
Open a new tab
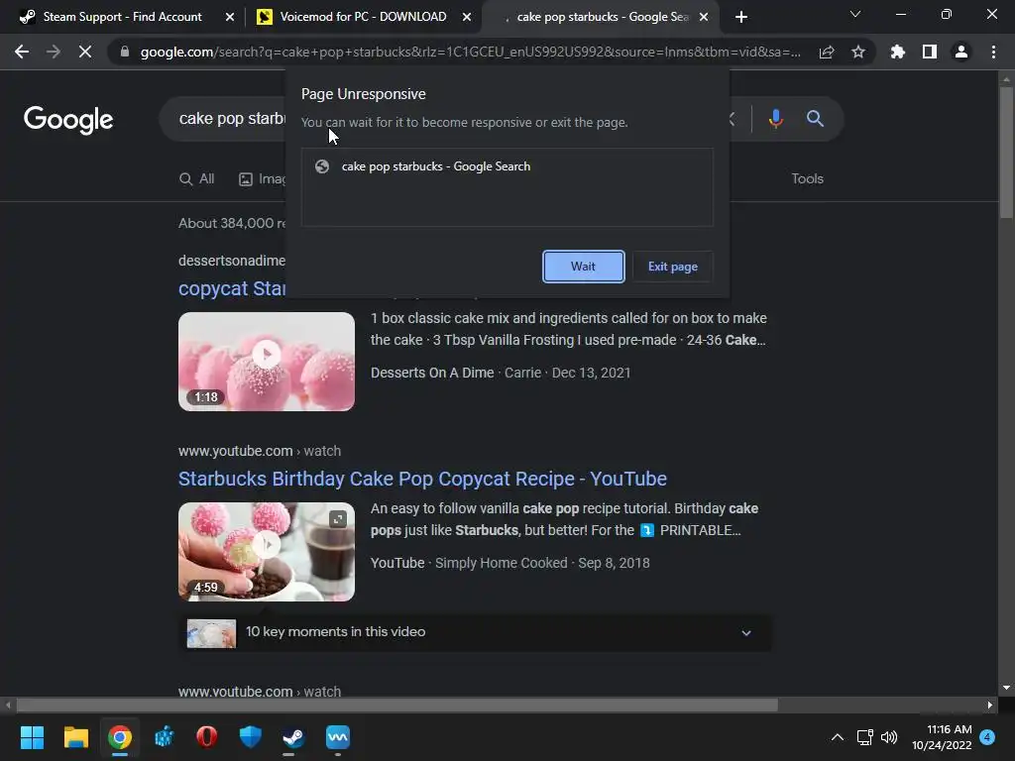pos(741,17)
